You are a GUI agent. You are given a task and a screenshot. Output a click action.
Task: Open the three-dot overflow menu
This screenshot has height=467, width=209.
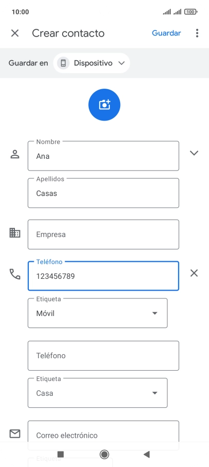pos(197,33)
